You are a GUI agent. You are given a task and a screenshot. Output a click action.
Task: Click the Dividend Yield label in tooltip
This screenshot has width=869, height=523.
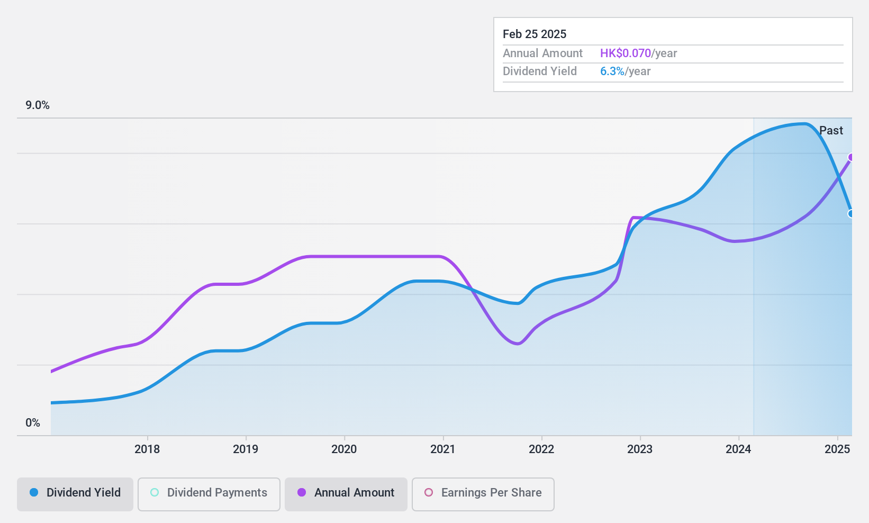click(540, 71)
